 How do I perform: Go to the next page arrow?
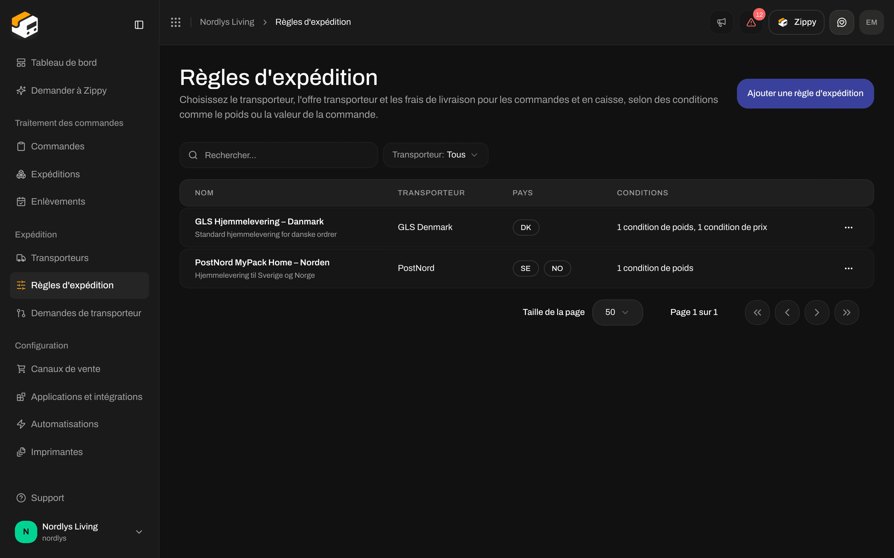coord(817,312)
